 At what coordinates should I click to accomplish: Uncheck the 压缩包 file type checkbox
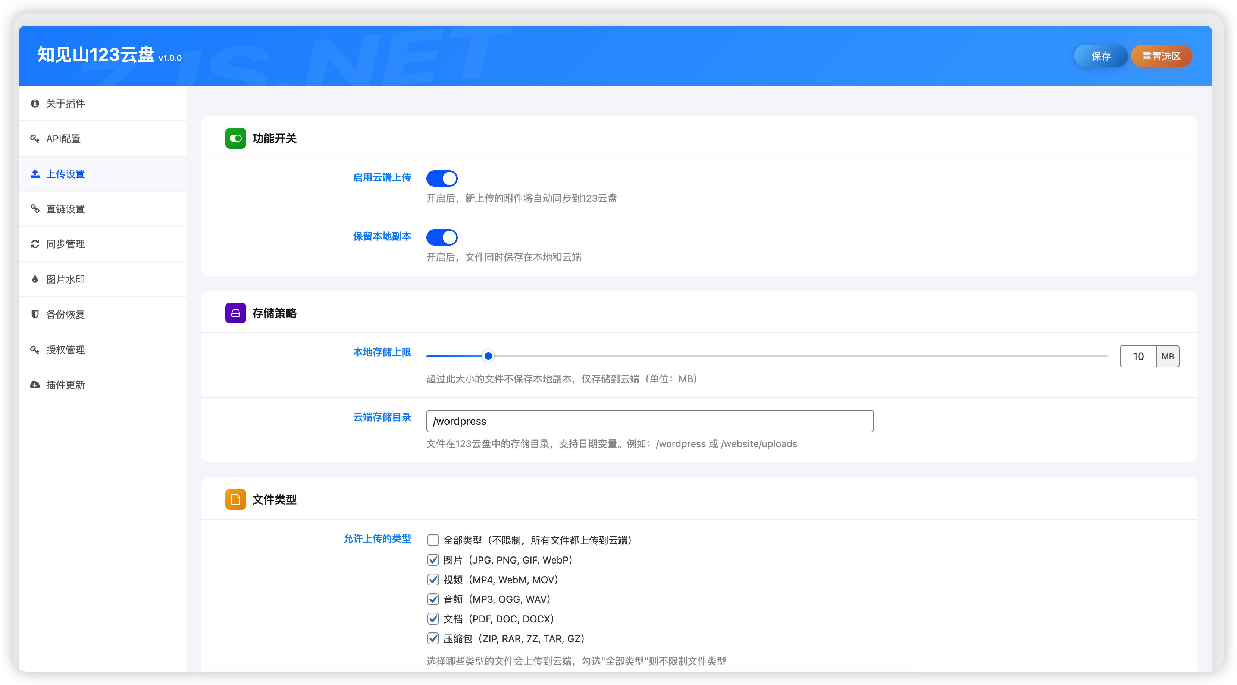tap(433, 638)
